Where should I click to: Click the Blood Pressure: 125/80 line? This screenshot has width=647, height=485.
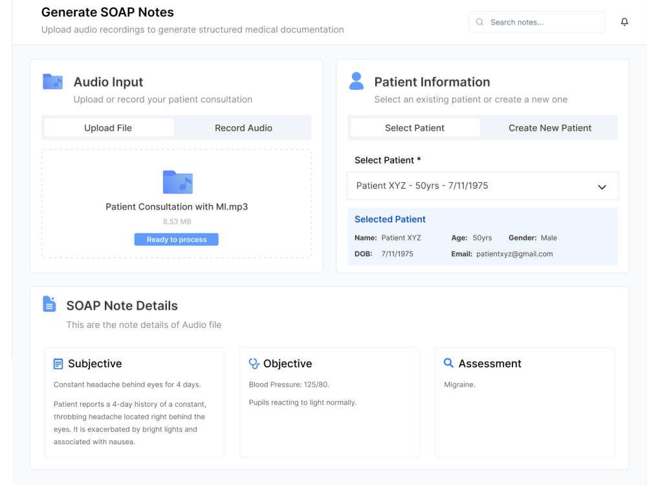tap(289, 384)
